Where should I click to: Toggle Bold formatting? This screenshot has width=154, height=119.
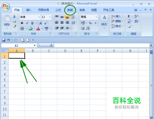pyautogui.click(x=22, y=23)
